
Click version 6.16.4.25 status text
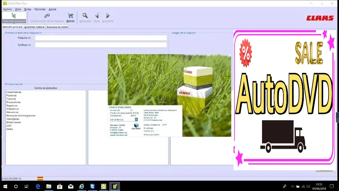(x=12, y=179)
